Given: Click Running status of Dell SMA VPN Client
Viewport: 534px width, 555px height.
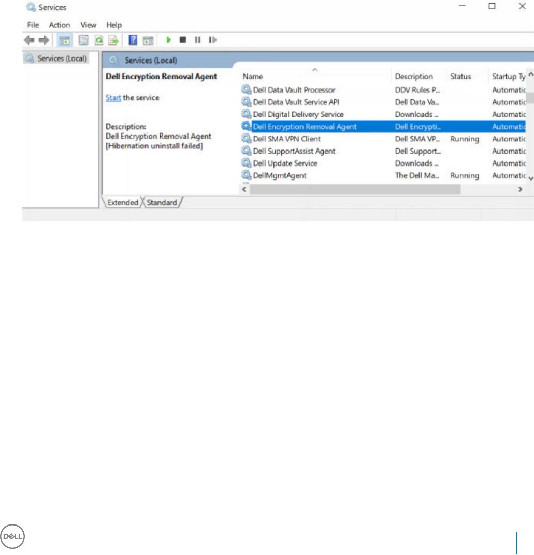Looking at the screenshot, I should 465,139.
